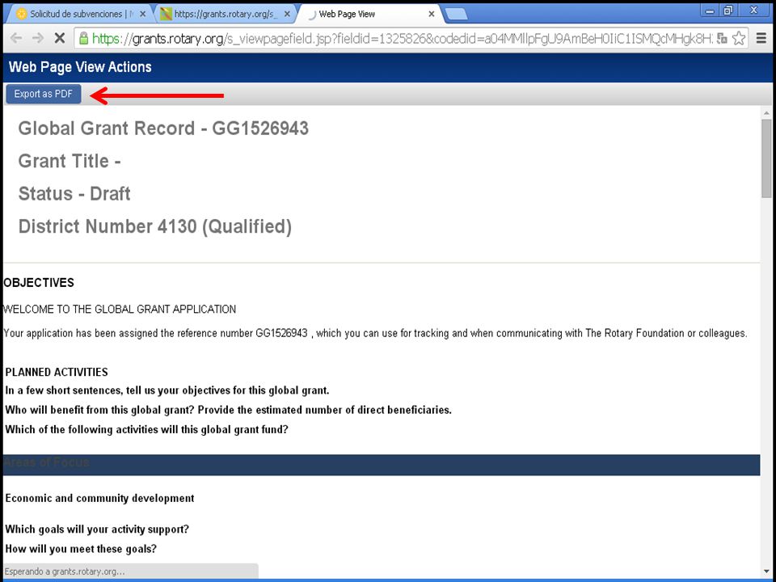Open the Chrome hamburger menu
776x582 pixels.
pos(761,38)
